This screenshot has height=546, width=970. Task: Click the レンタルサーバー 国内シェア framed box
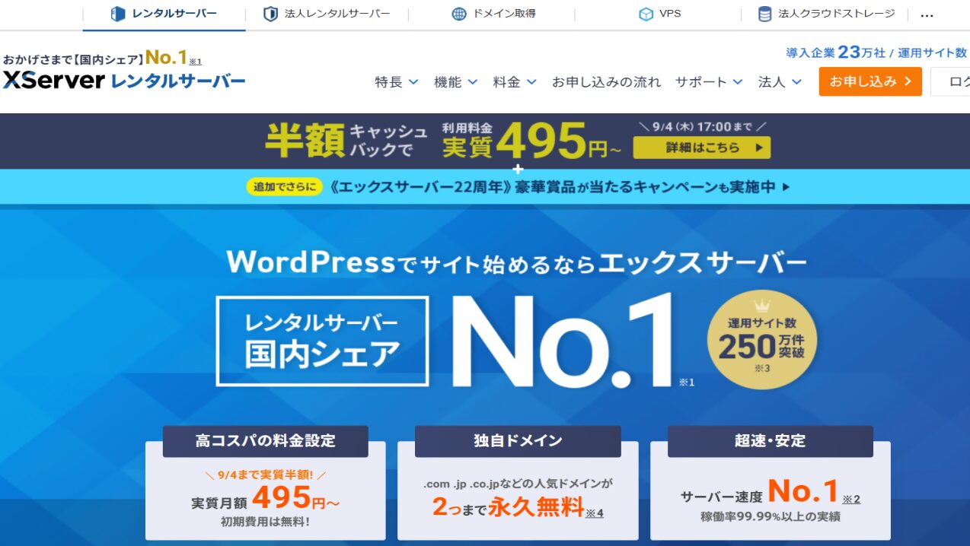(322, 341)
